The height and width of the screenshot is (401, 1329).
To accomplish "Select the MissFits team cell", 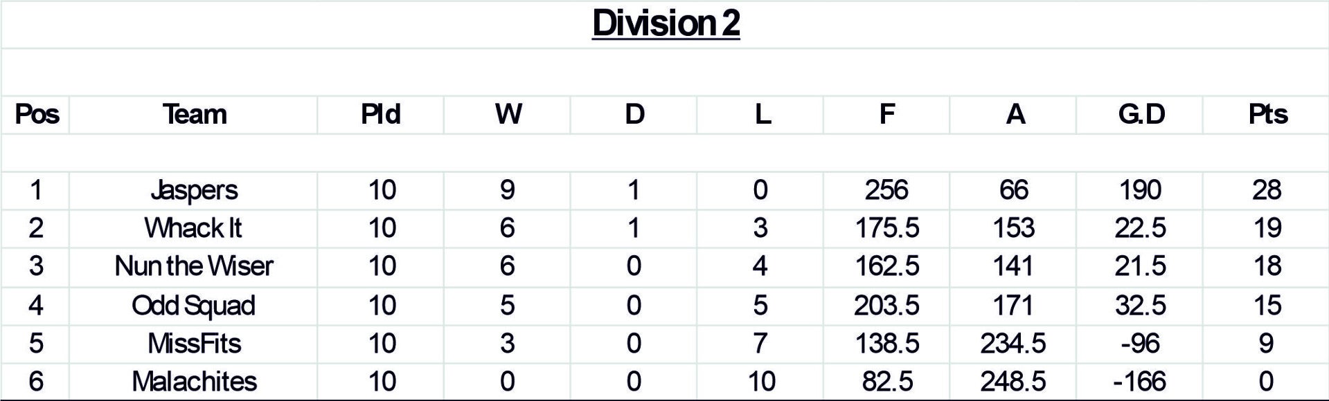I will point(194,343).
